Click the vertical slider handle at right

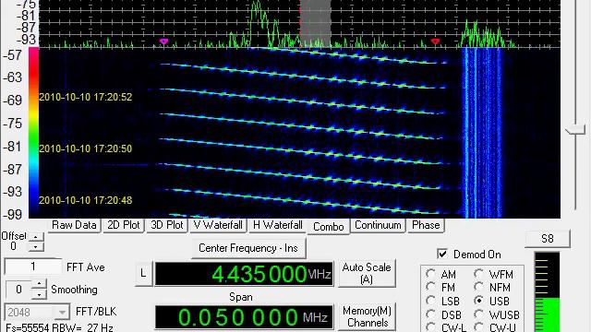click(575, 130)
